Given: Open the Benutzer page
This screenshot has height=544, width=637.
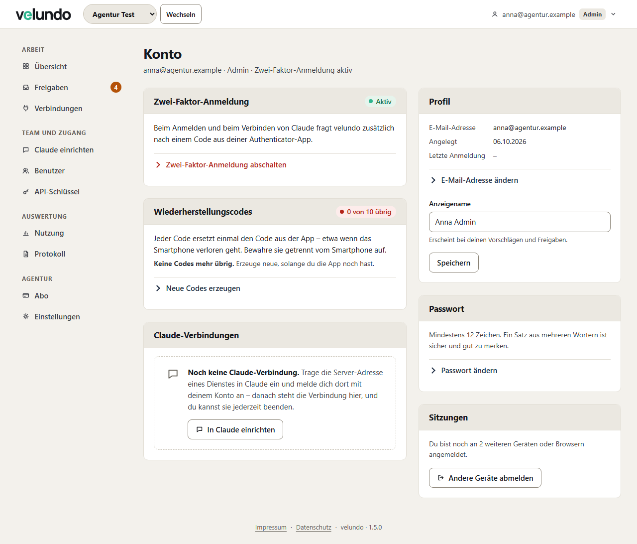Looking at the screenshot, I should (x=72, y=170).
